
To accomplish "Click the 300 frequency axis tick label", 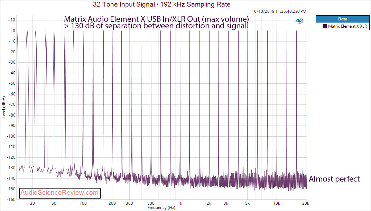I will click(x=129, y=203).
